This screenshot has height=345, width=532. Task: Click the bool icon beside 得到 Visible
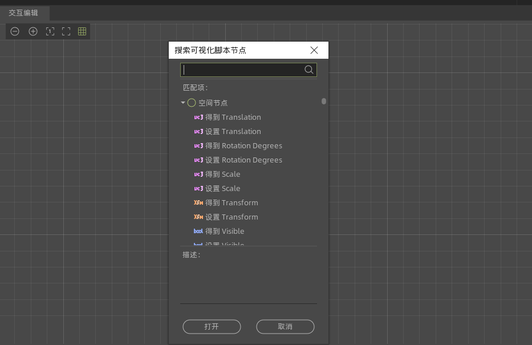pyautogui.click(x=198, y=232)
